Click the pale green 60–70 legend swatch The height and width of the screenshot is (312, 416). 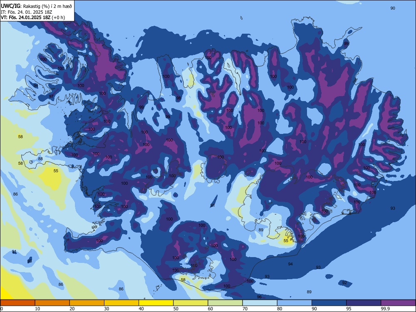point(225,303)
